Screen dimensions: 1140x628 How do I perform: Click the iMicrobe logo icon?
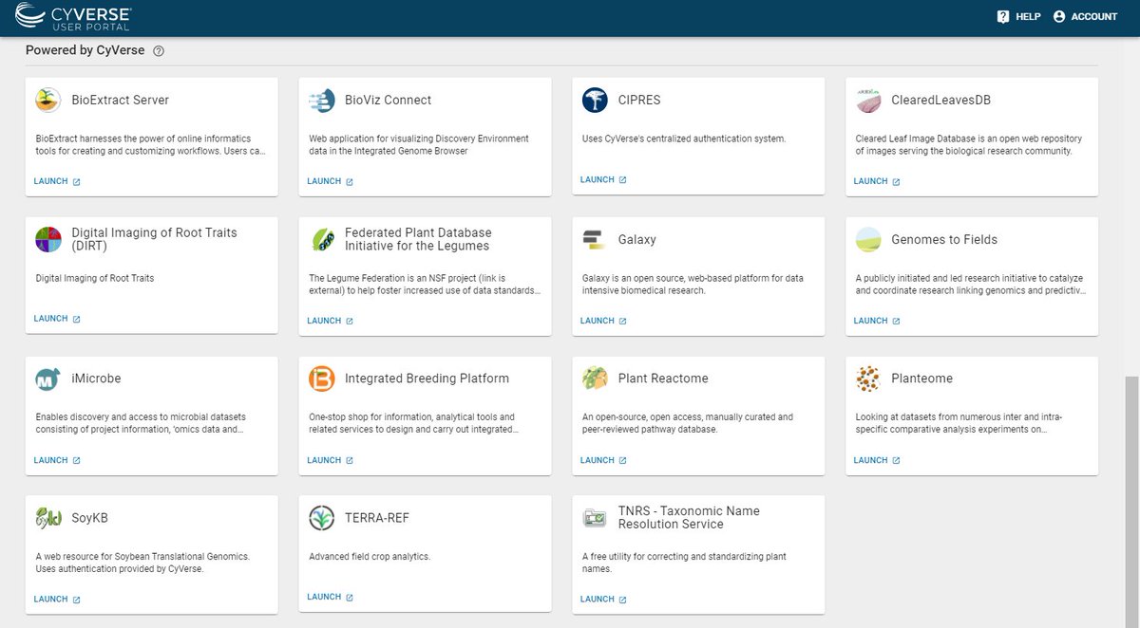(48, 379)
